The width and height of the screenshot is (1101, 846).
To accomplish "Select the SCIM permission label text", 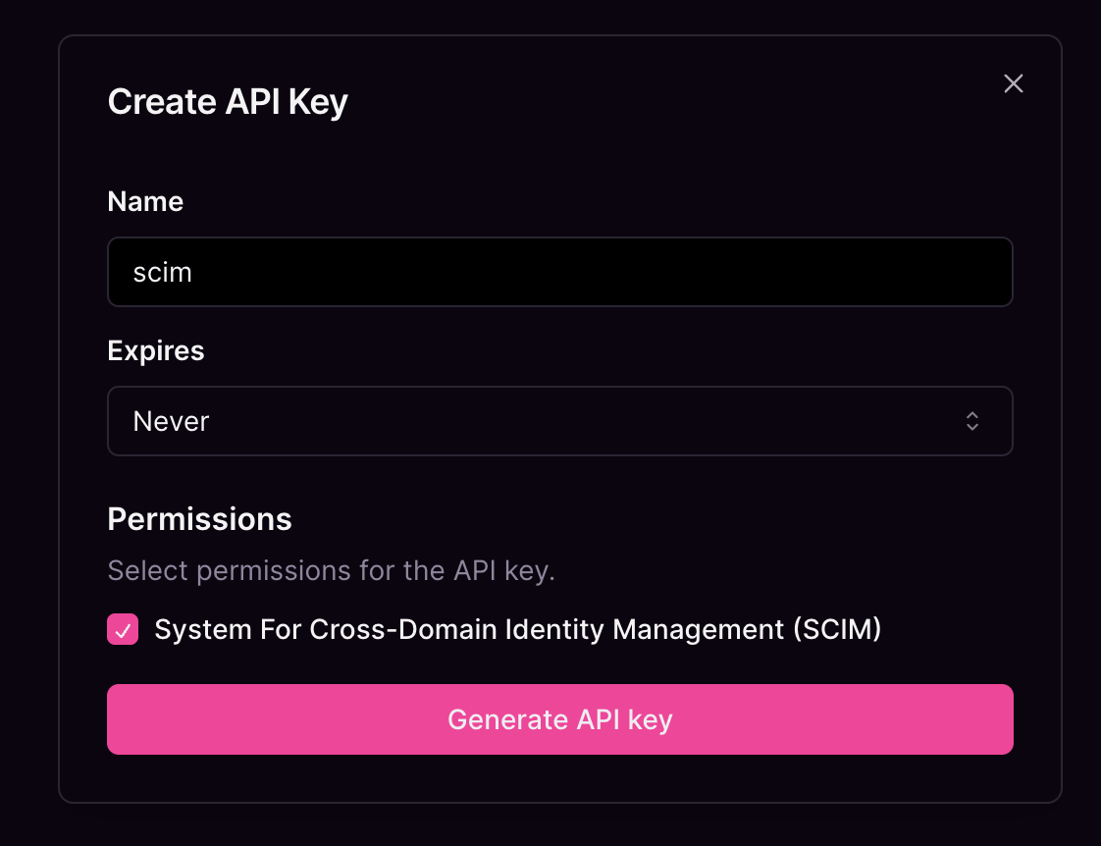I will pos(517,629).
